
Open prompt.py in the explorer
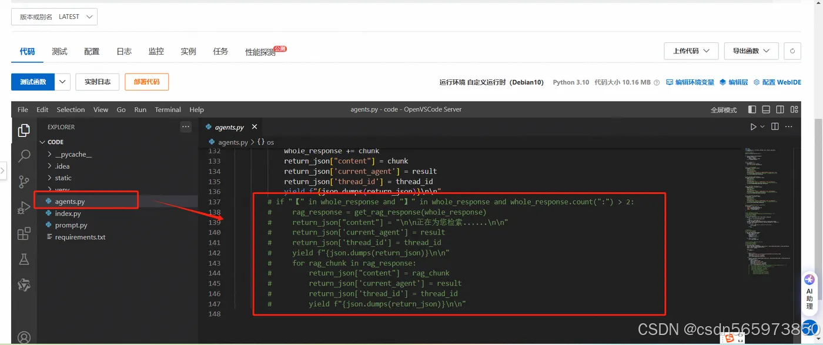71,225
